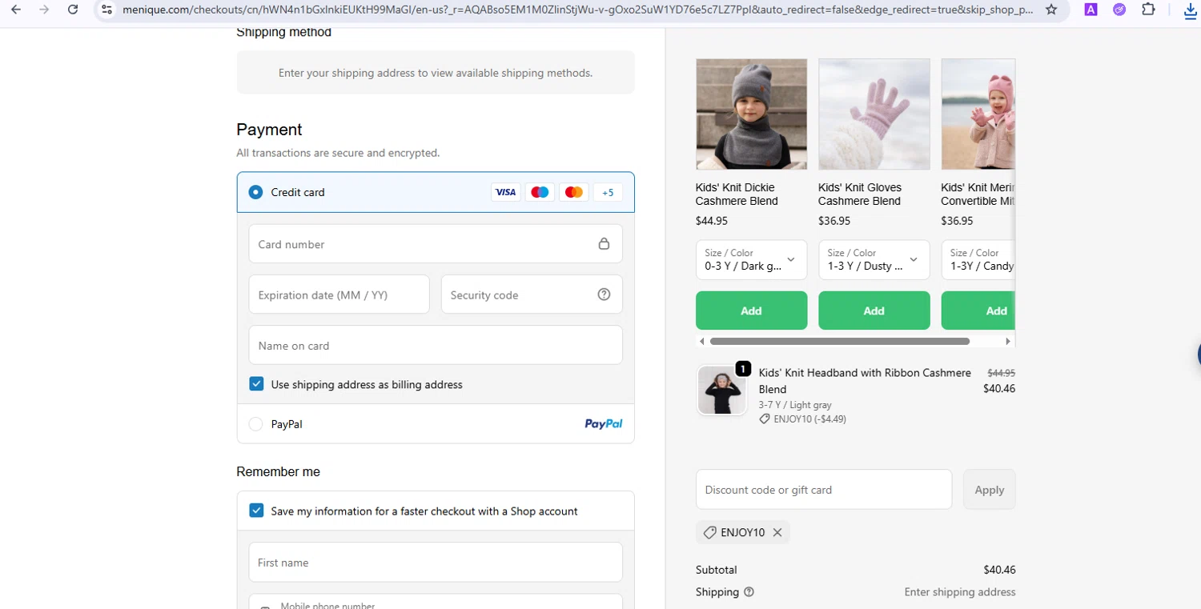
Task: Select the Credit card payment option
Action: tap(255, 192)
